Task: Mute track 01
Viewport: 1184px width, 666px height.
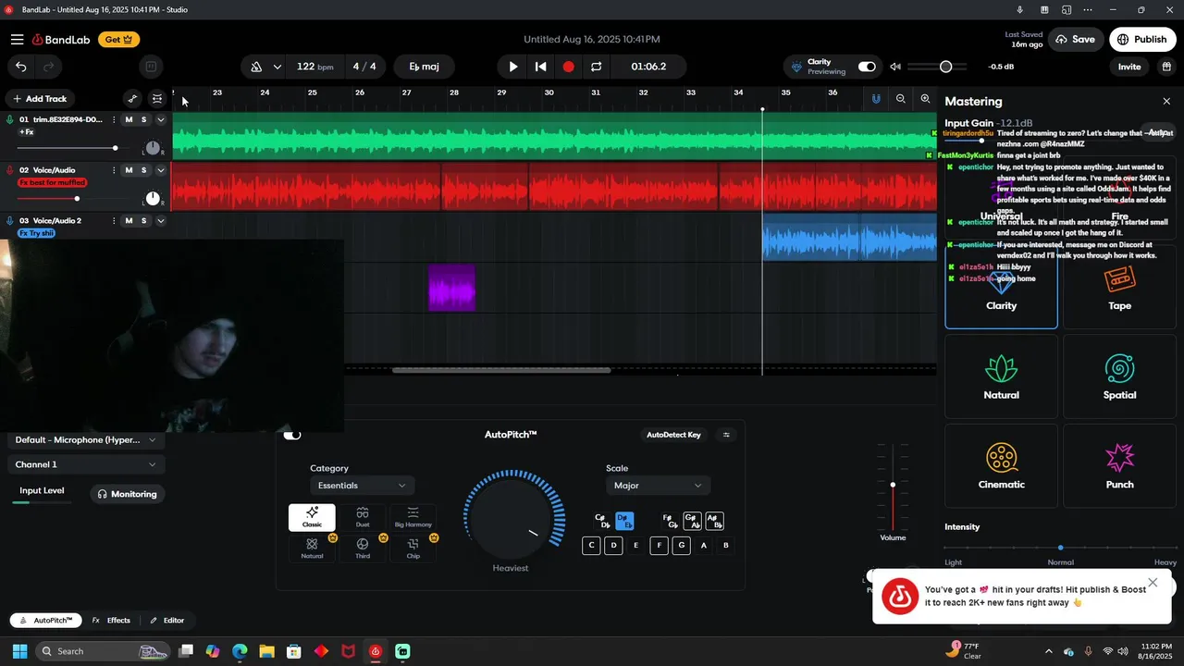Action: [x=129, y=119]
